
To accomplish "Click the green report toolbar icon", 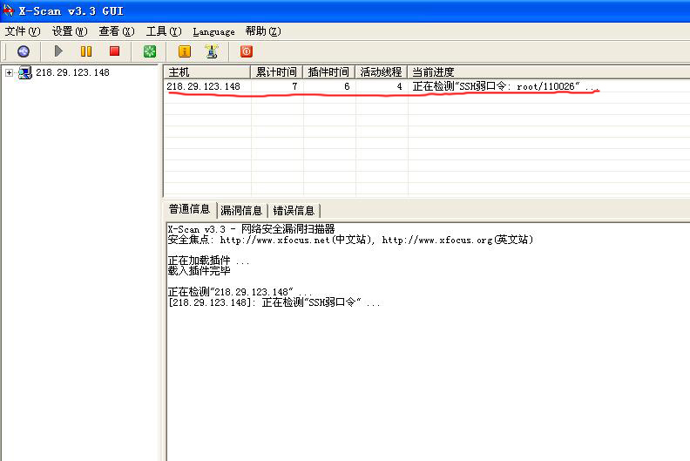I will [x=150, y=51].
